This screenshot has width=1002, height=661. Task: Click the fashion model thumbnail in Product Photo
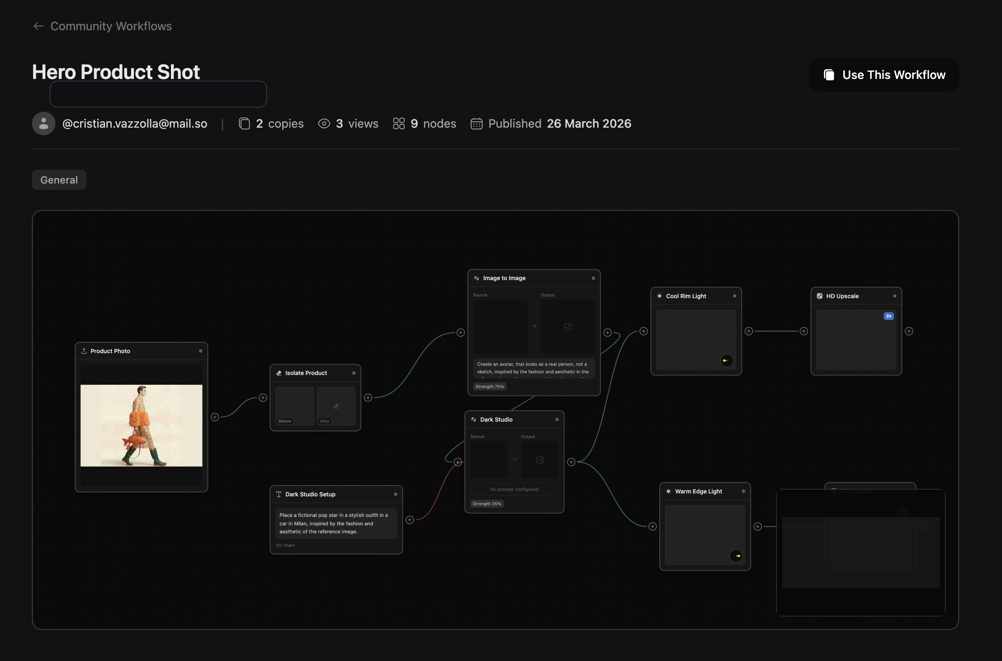pos(141,425)
